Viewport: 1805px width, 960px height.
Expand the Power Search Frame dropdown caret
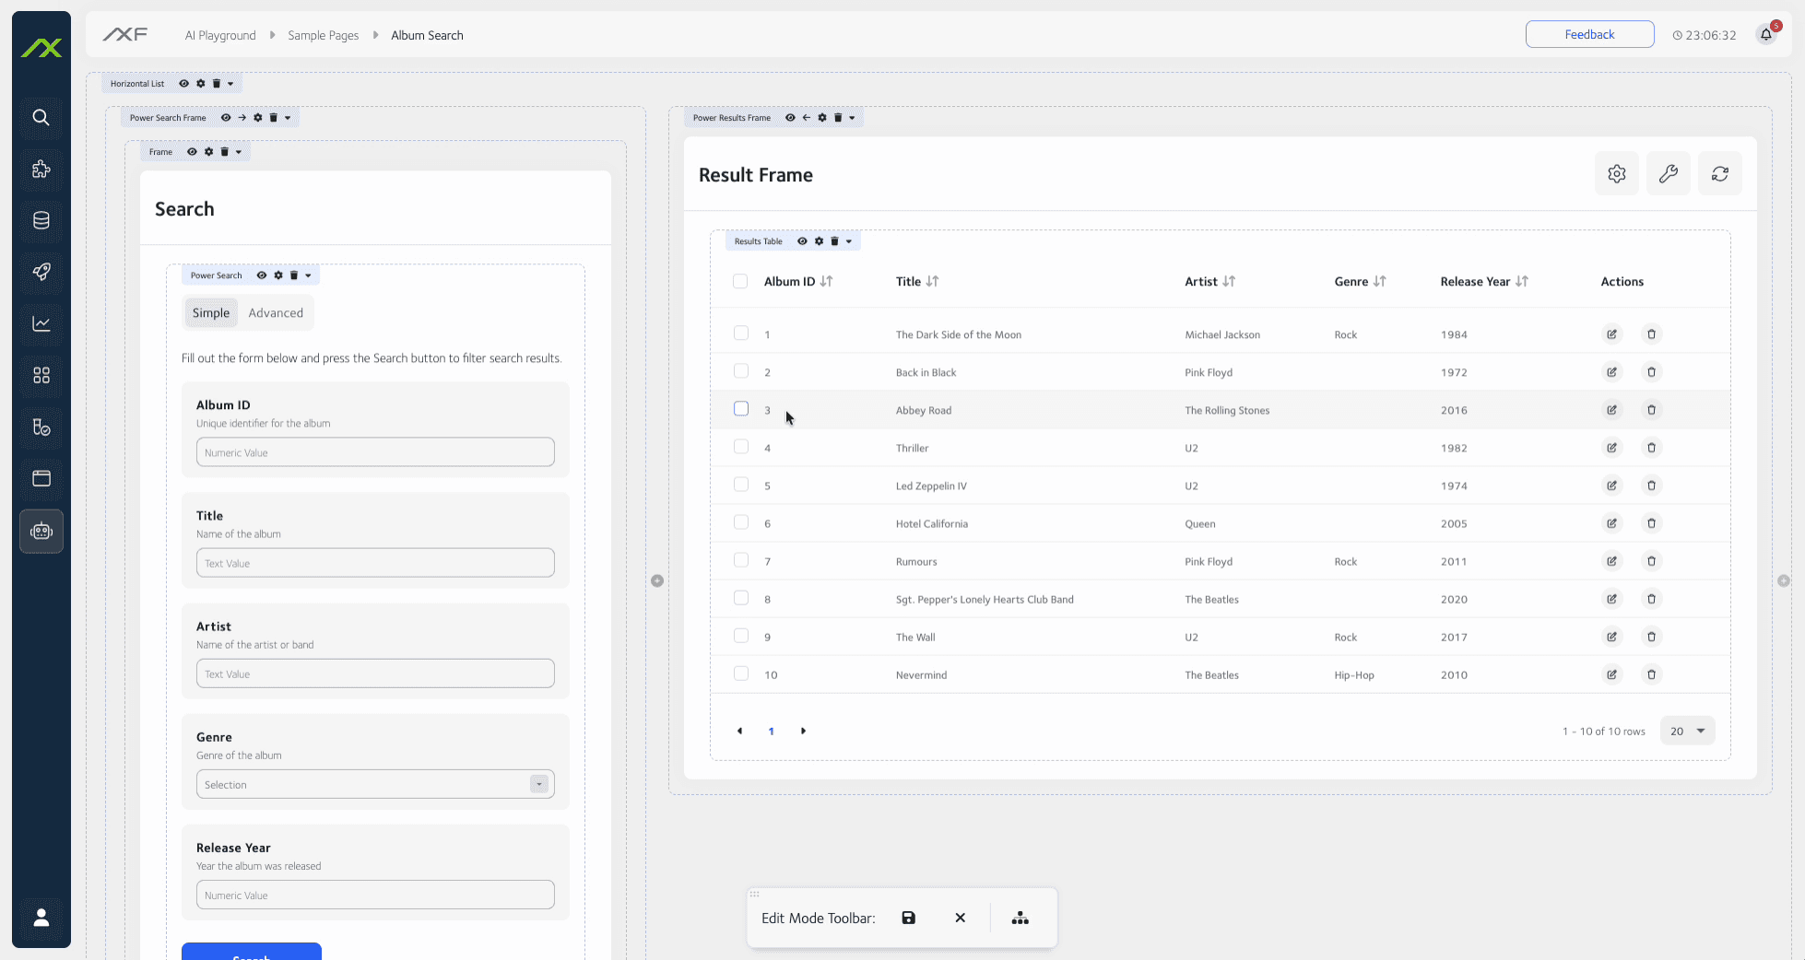pos(288,118)
